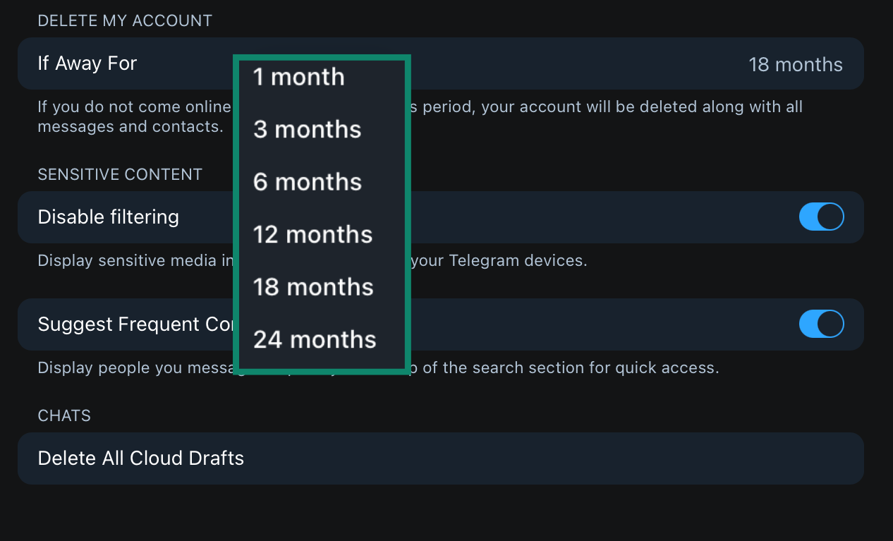Click the Disable filtering row label
Image resolution: width=893 pixels, height=541 pixels.
coord(108,217)
